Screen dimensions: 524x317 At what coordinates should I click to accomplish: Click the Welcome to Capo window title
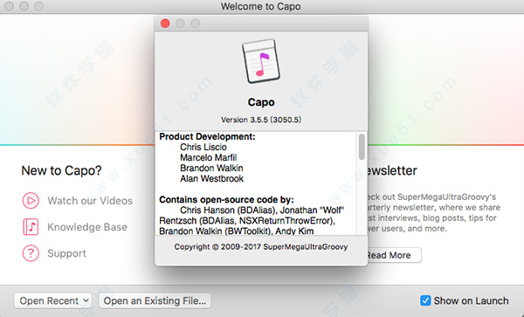pos(260,6)
